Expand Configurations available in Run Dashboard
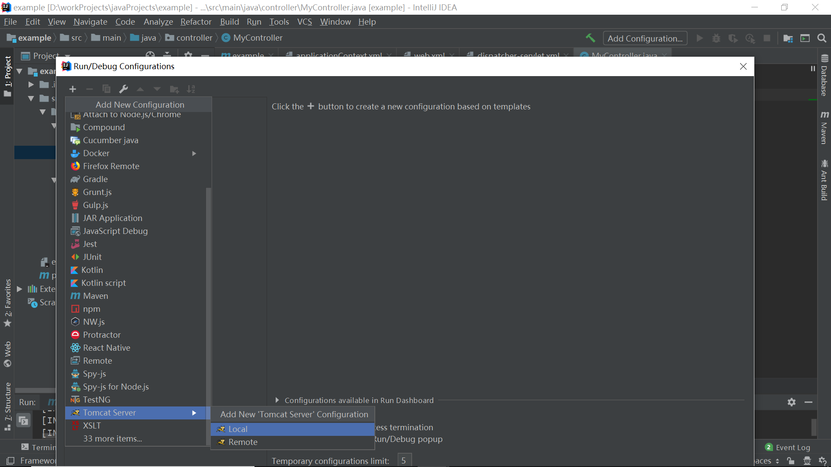831x467 pixels. click(277, 400)
